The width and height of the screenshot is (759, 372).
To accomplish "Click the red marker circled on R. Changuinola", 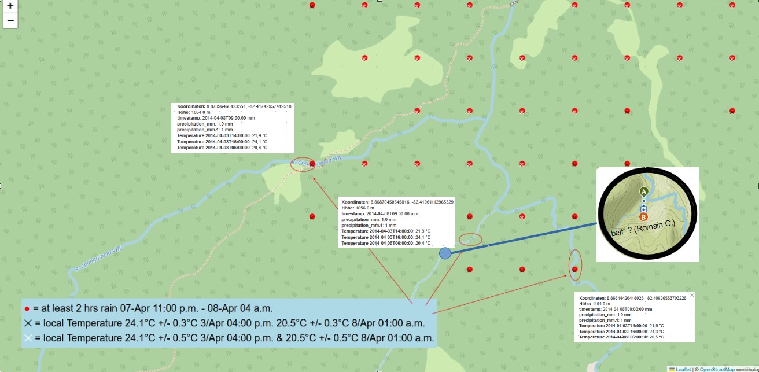I will click(x=312, y=164).
